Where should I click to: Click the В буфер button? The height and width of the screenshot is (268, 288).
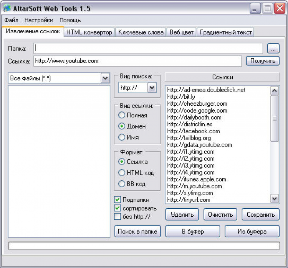click(193, 231)
